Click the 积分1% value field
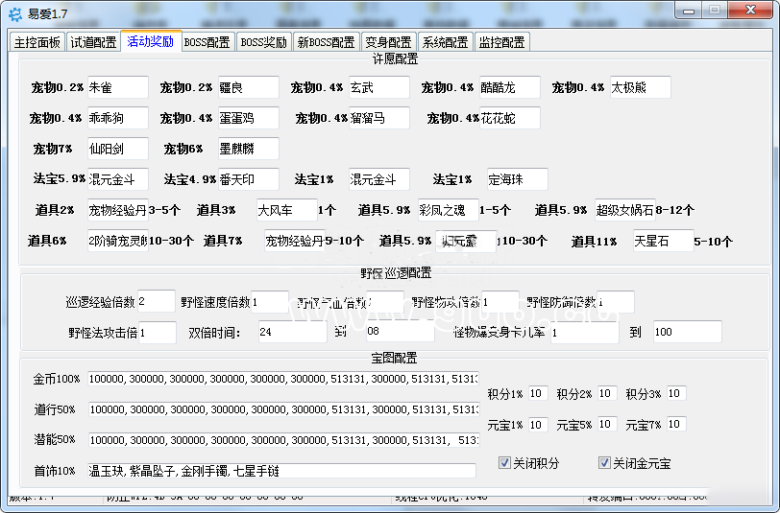The image size is (780, 513). pyautogui.click(x=538, y=393)
